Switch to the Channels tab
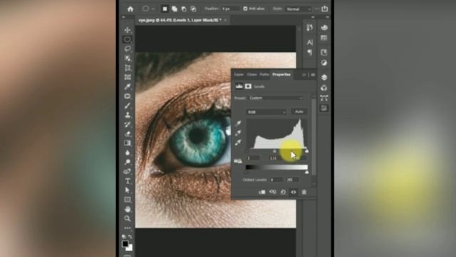 pos(252,74)
